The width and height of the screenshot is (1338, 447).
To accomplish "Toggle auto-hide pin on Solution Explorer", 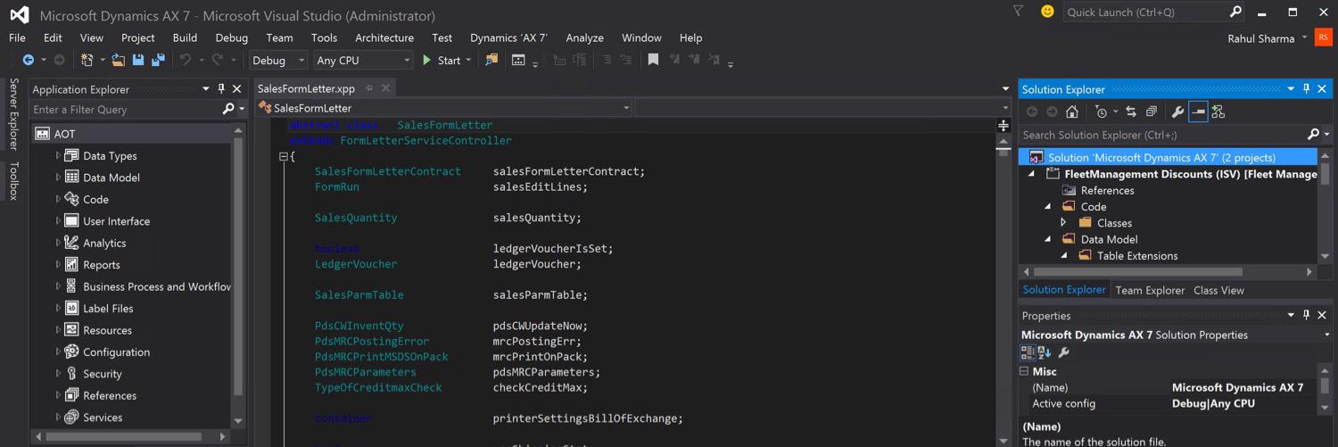I will point(1307,89).
